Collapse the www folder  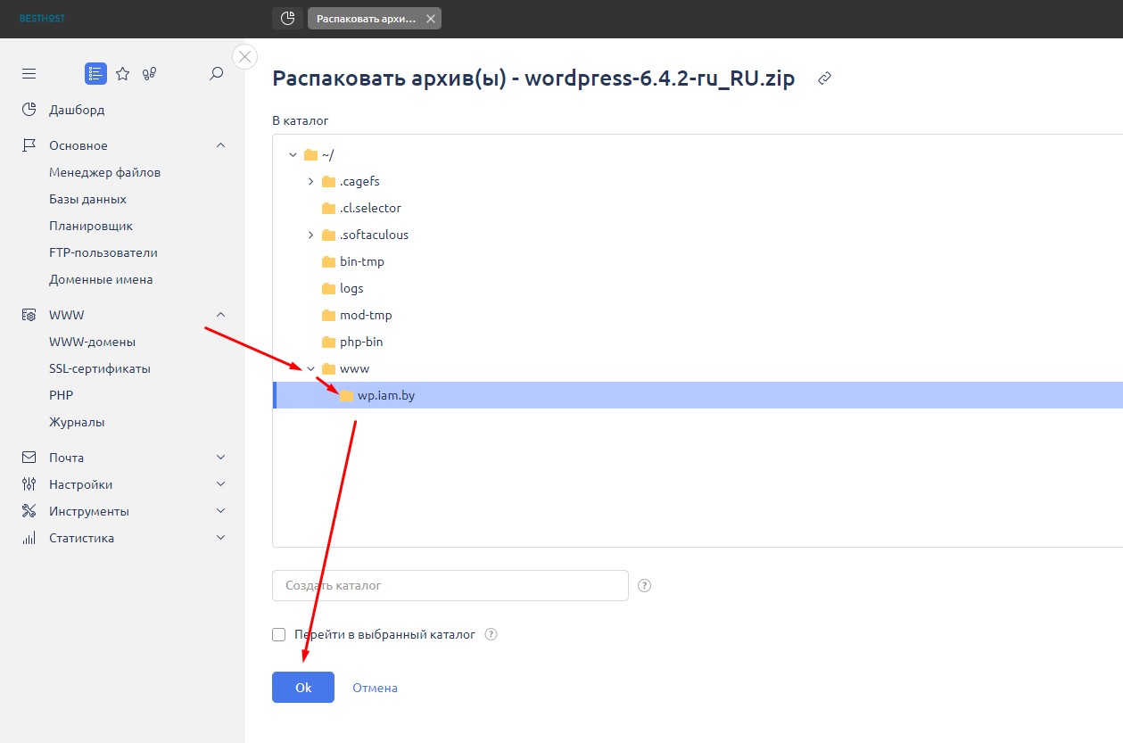[310, 368]
